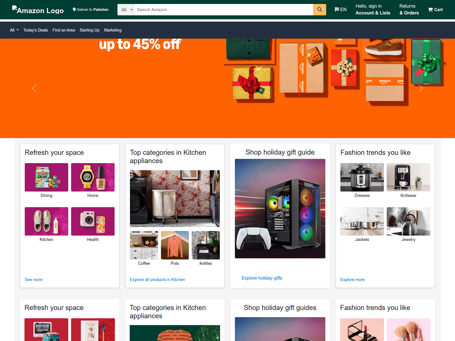Image resolution: width=455 pixels, height=341 pixels.
Task: Open the shopping Cart icon
Action: coord(435,10)
